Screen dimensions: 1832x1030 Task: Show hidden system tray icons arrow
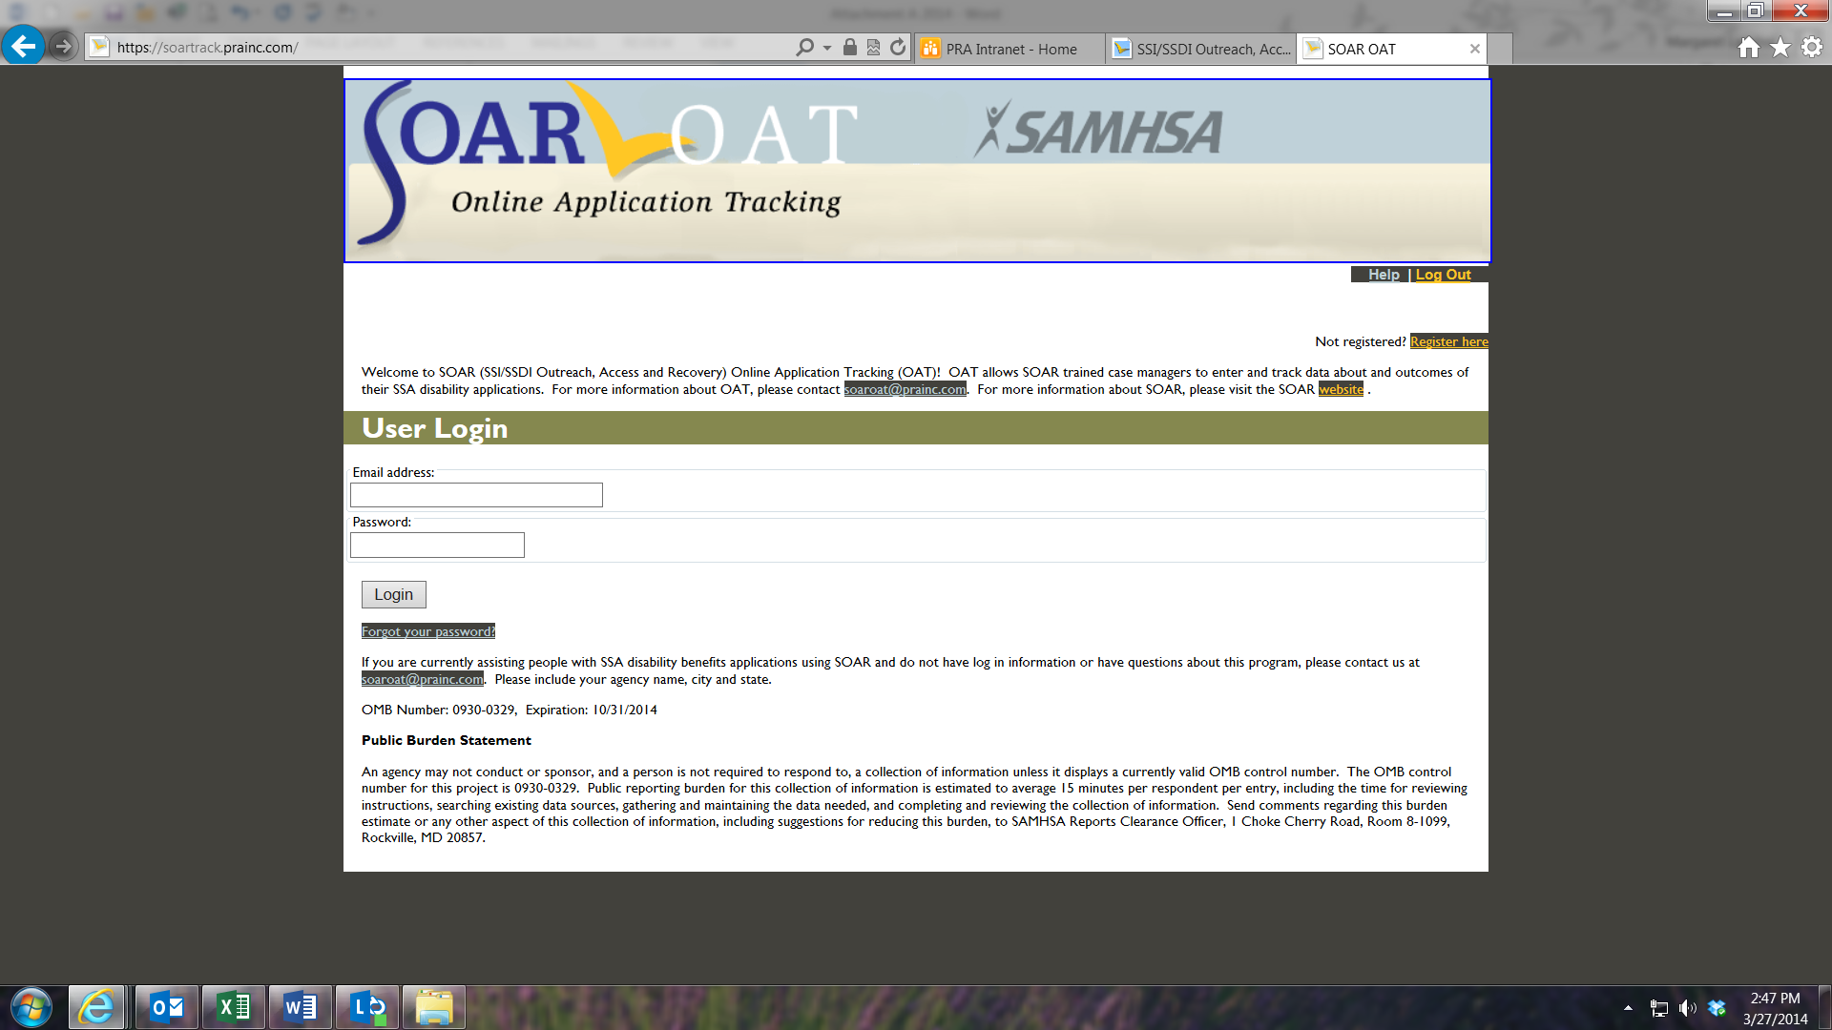(1628, 1008)
